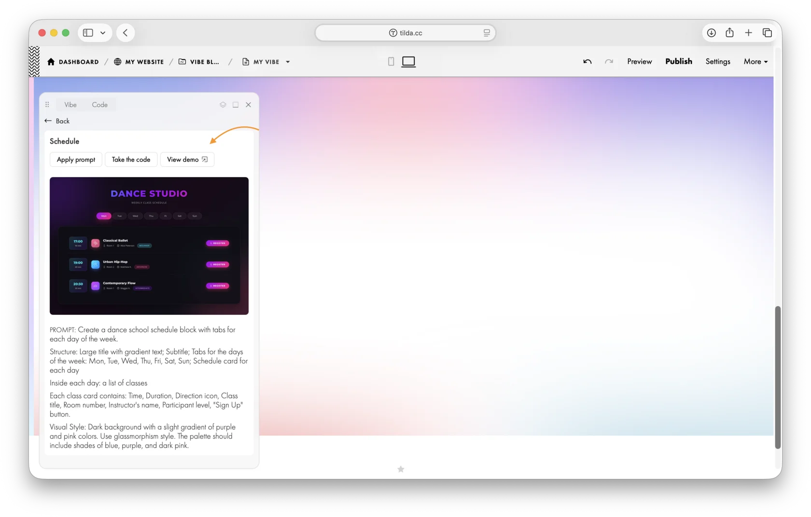This screenshot has width=811, height=517.
Task: Open page Settings
Action: [717, 61]
